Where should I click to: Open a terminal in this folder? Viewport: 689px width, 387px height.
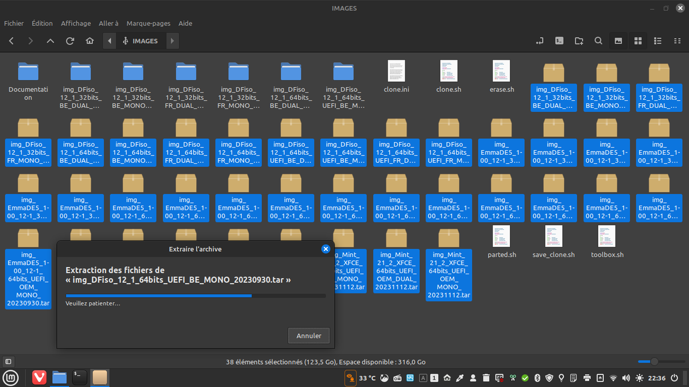coord(559,41)
